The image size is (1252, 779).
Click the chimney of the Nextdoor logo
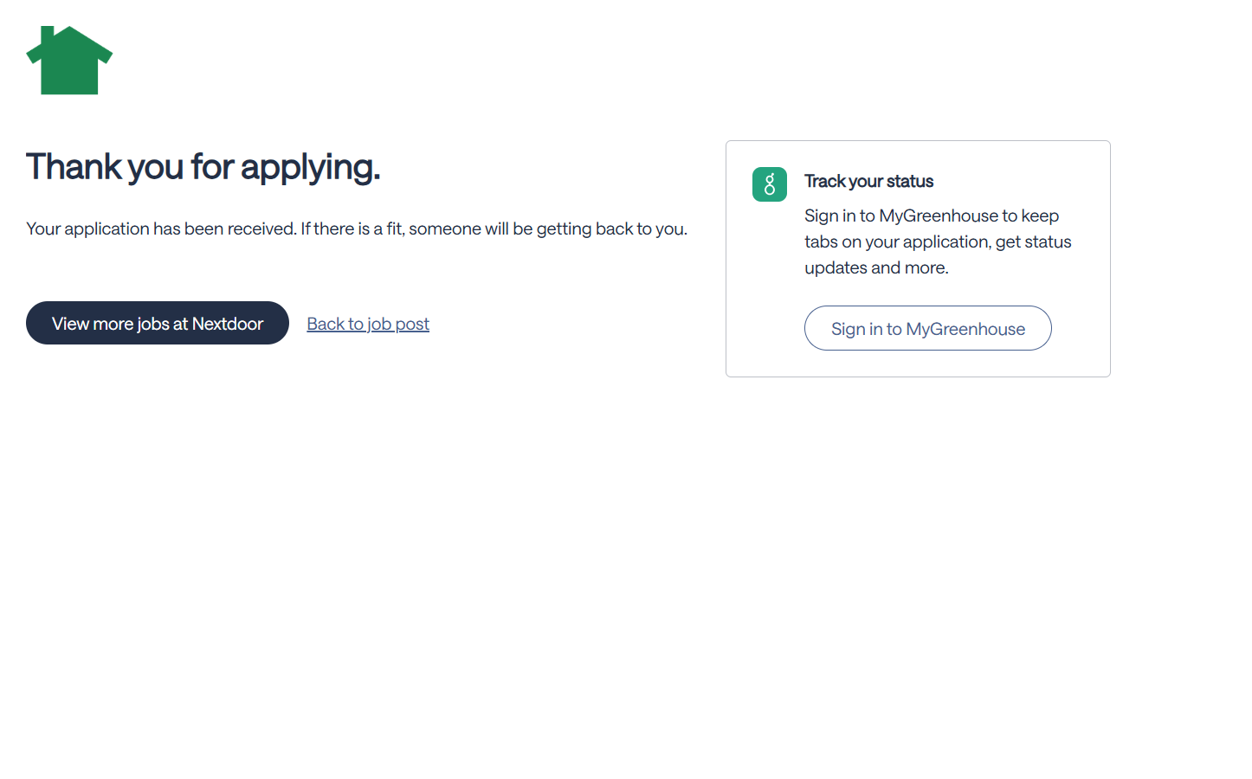(x=48, y=35)
